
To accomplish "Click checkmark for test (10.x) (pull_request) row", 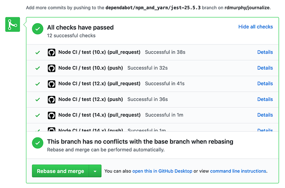I will pos(38,52).
